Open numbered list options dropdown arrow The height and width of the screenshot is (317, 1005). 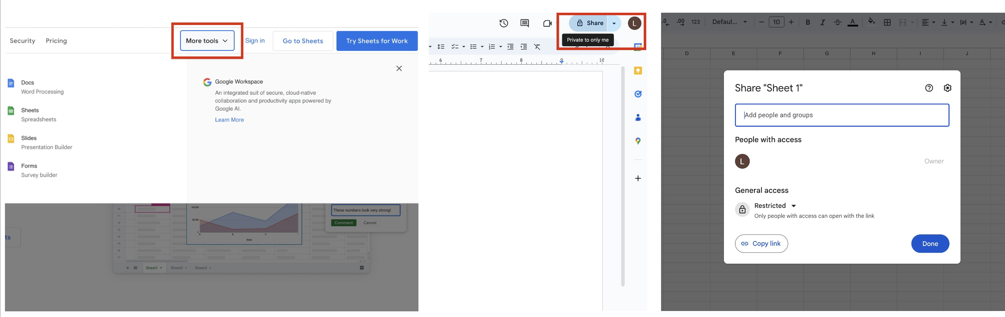click(500, 47)
